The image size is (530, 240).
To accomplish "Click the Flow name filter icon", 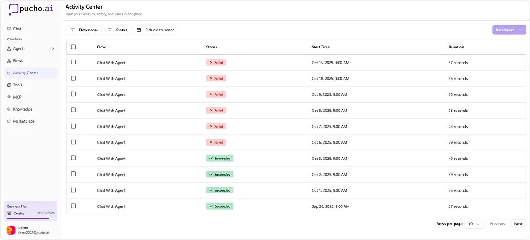I will point(72,30).
